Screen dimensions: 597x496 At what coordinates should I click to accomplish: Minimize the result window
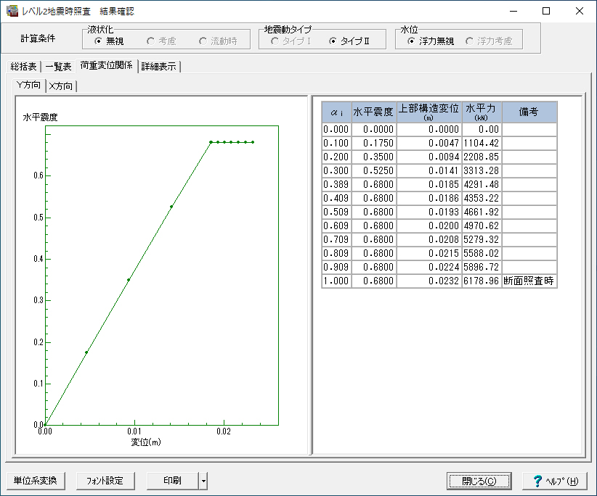pos(513,11)
